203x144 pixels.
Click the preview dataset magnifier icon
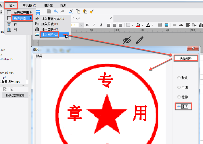coord(5,89)
